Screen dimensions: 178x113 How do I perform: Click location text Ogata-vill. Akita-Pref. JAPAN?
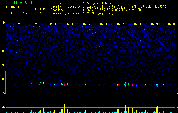pyautogui.click(x=111, y=6)
